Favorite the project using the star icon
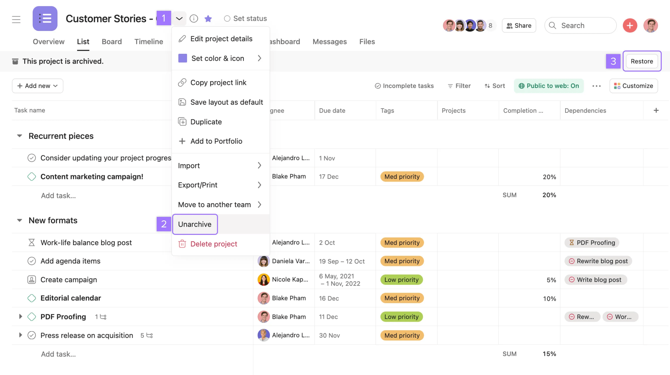This screenshot has width=670, height=375. click(208, 19)
